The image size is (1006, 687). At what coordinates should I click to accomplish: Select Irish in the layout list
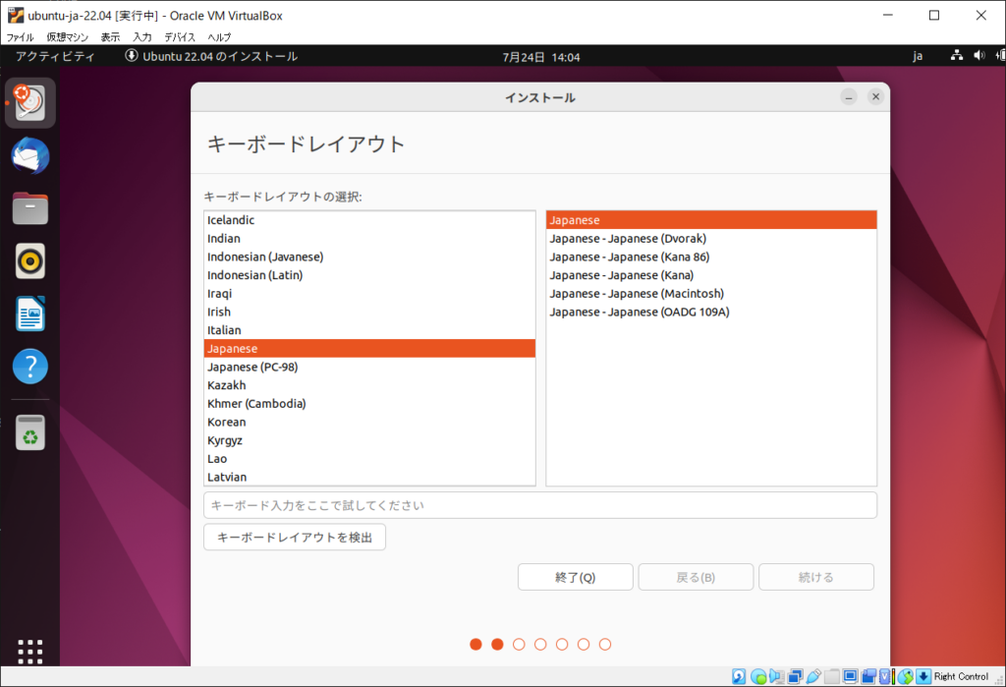click(369, 312)
